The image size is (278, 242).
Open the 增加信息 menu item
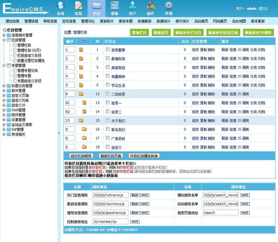click(x=12, y=21)
